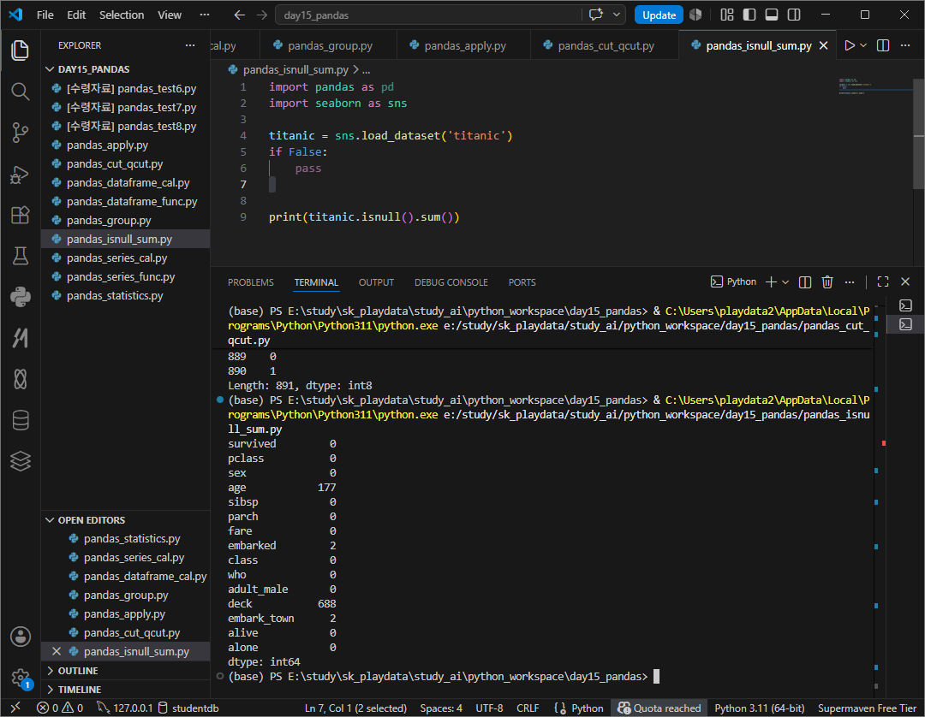Open the Explorer view in activity bar

[20, 50]
